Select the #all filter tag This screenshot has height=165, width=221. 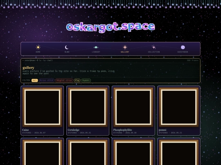[x=35, y=80]
